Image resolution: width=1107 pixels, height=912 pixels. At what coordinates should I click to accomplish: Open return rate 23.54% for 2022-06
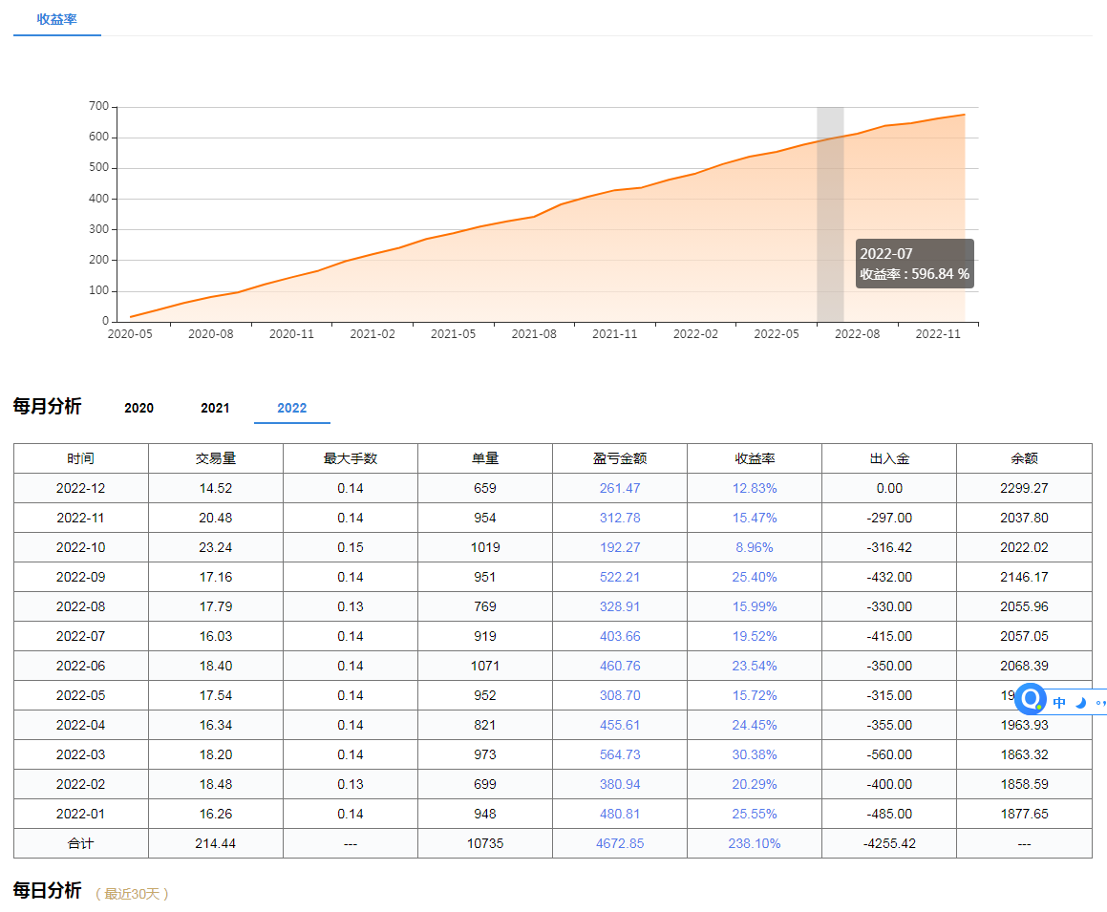[755, 667]
